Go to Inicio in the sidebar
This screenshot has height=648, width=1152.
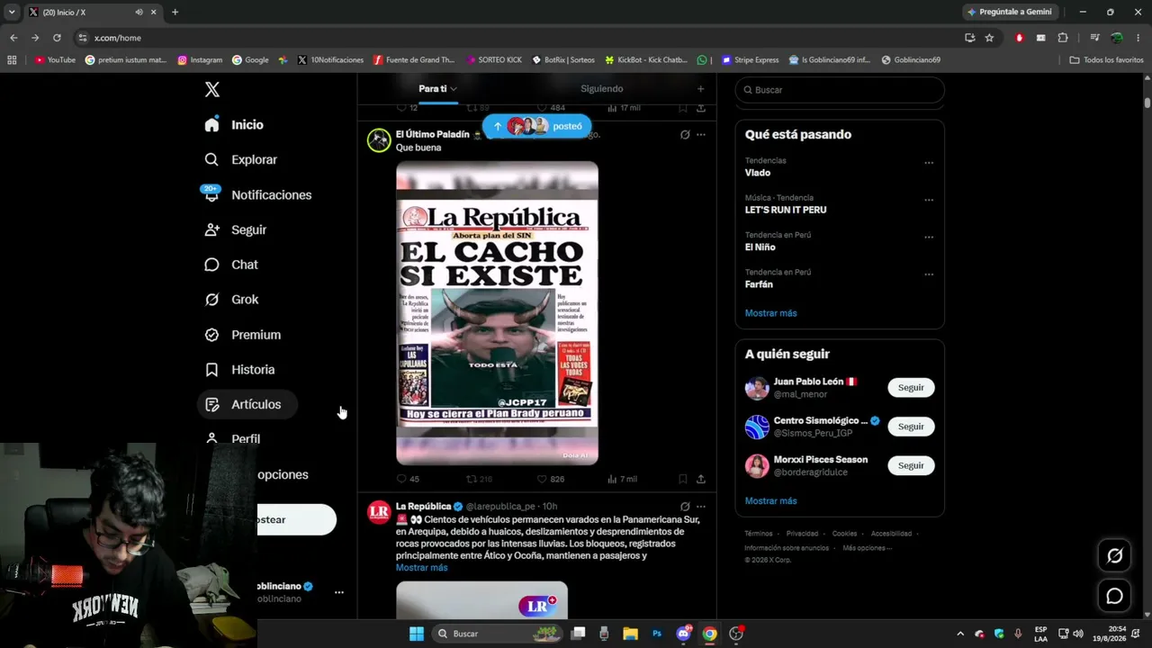pyautogui.click(x=234, y=125)
